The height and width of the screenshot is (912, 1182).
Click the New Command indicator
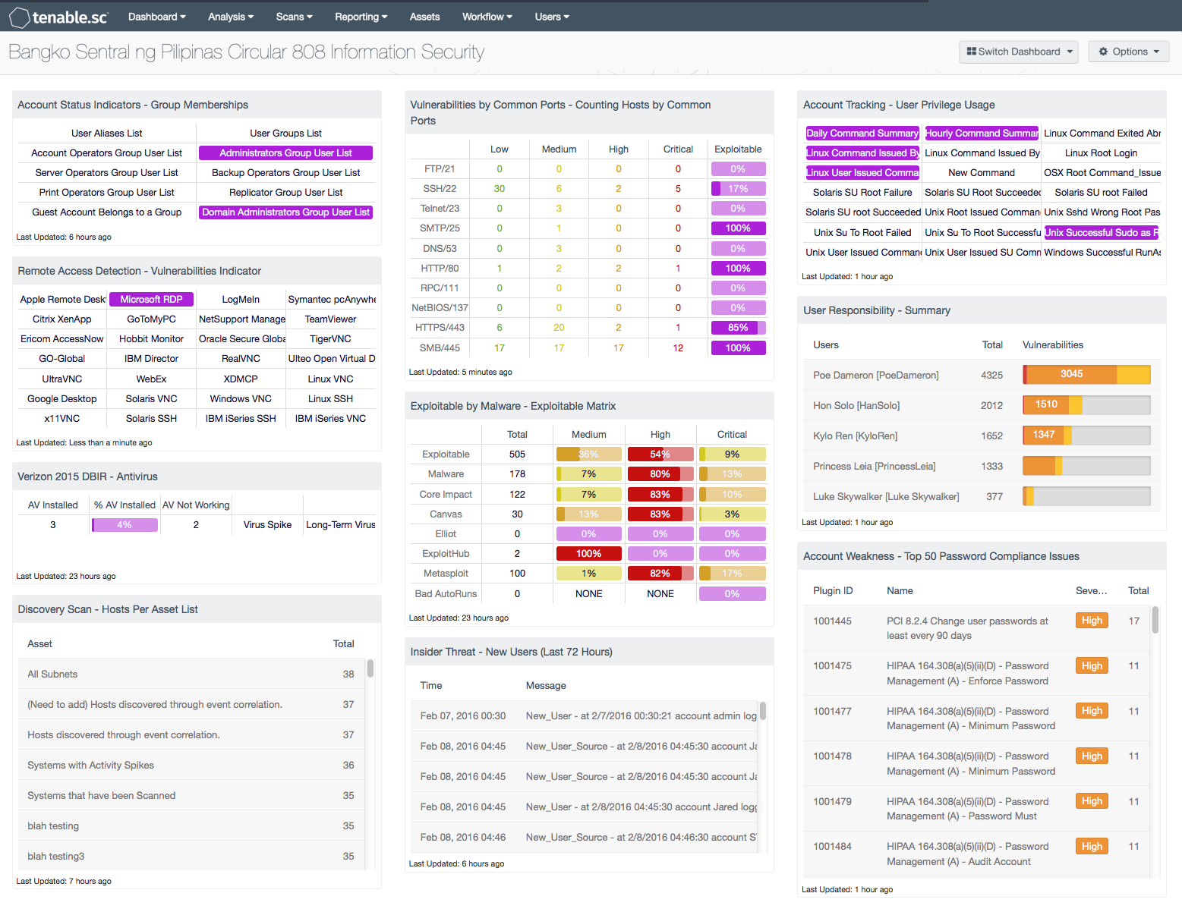coord(982,172)
